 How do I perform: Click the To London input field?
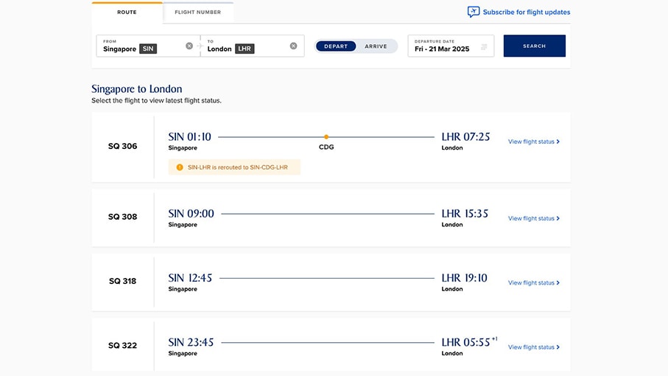[252, 46]
